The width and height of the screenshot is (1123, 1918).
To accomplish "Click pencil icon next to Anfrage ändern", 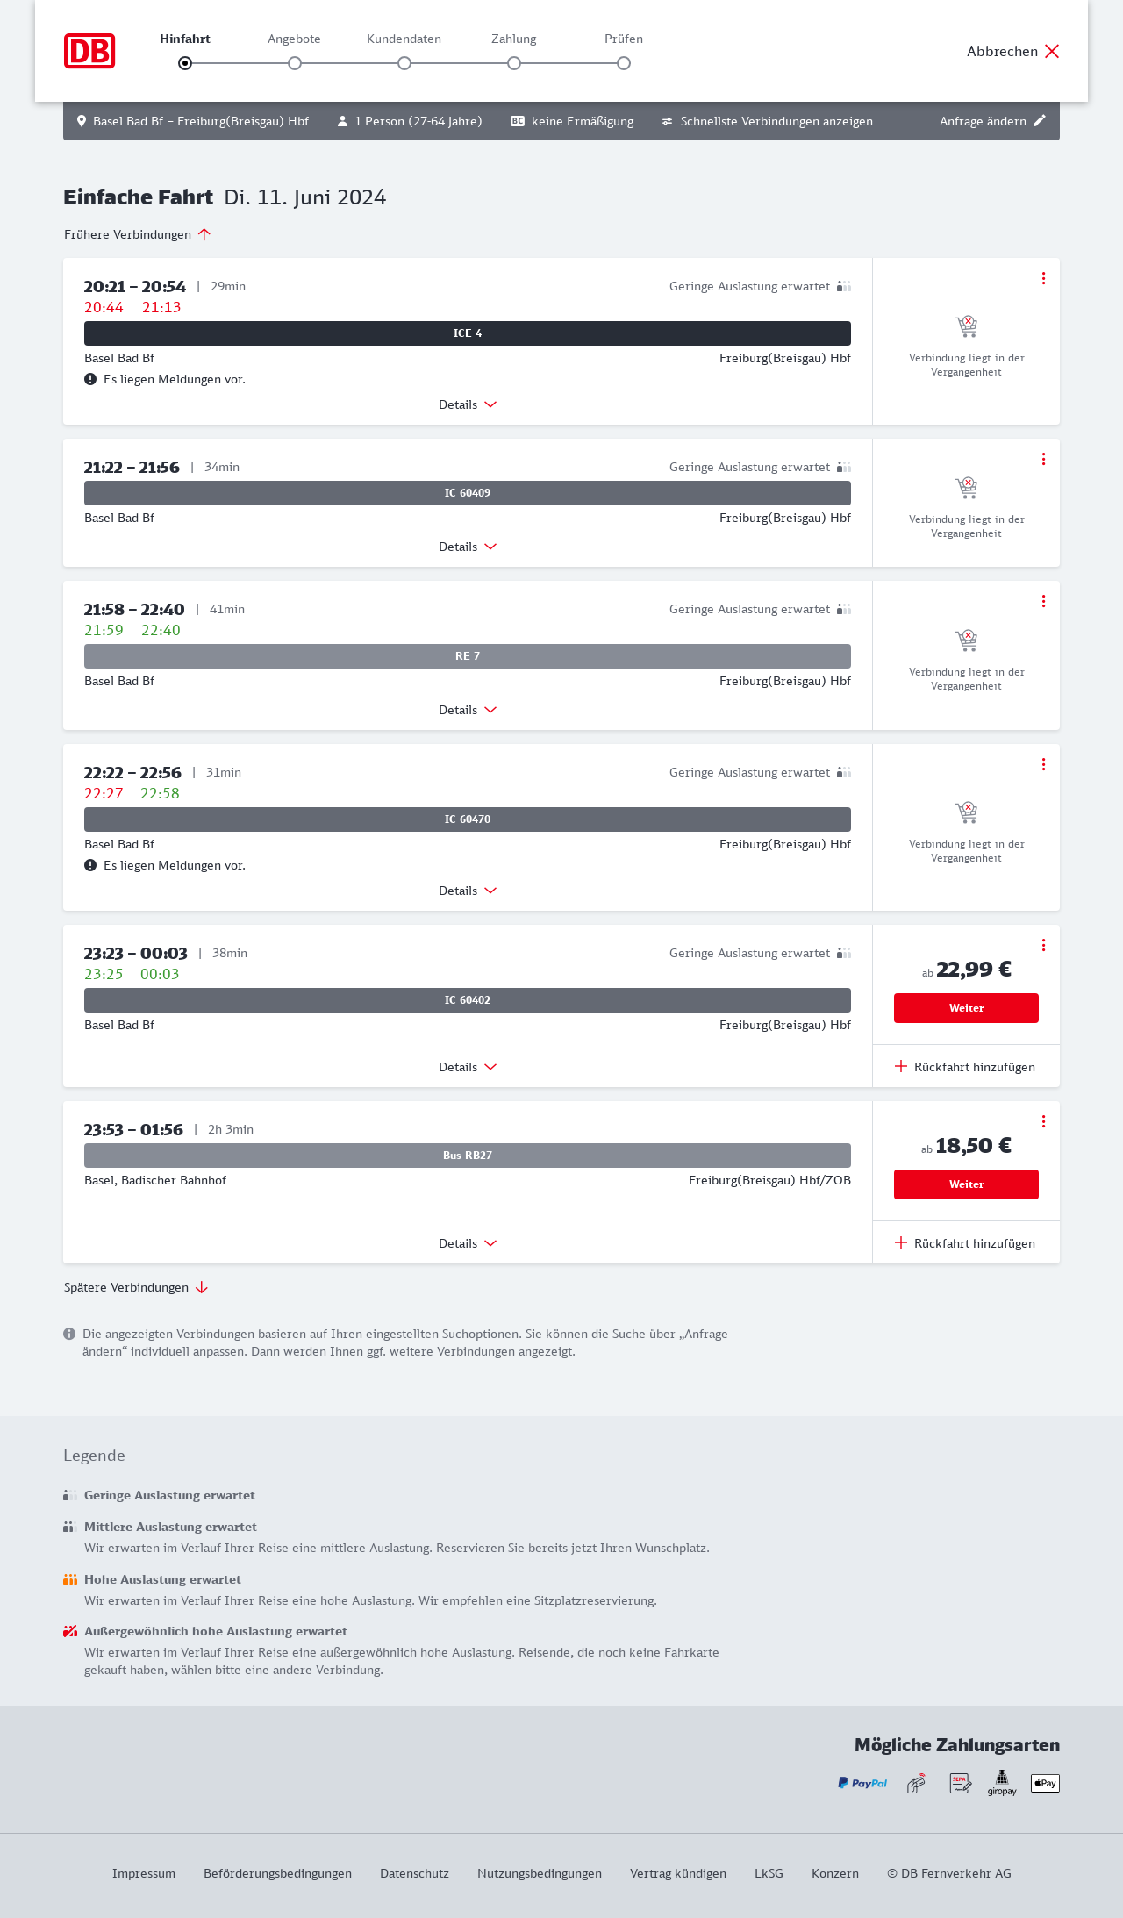I will (x=1040, y=121).
